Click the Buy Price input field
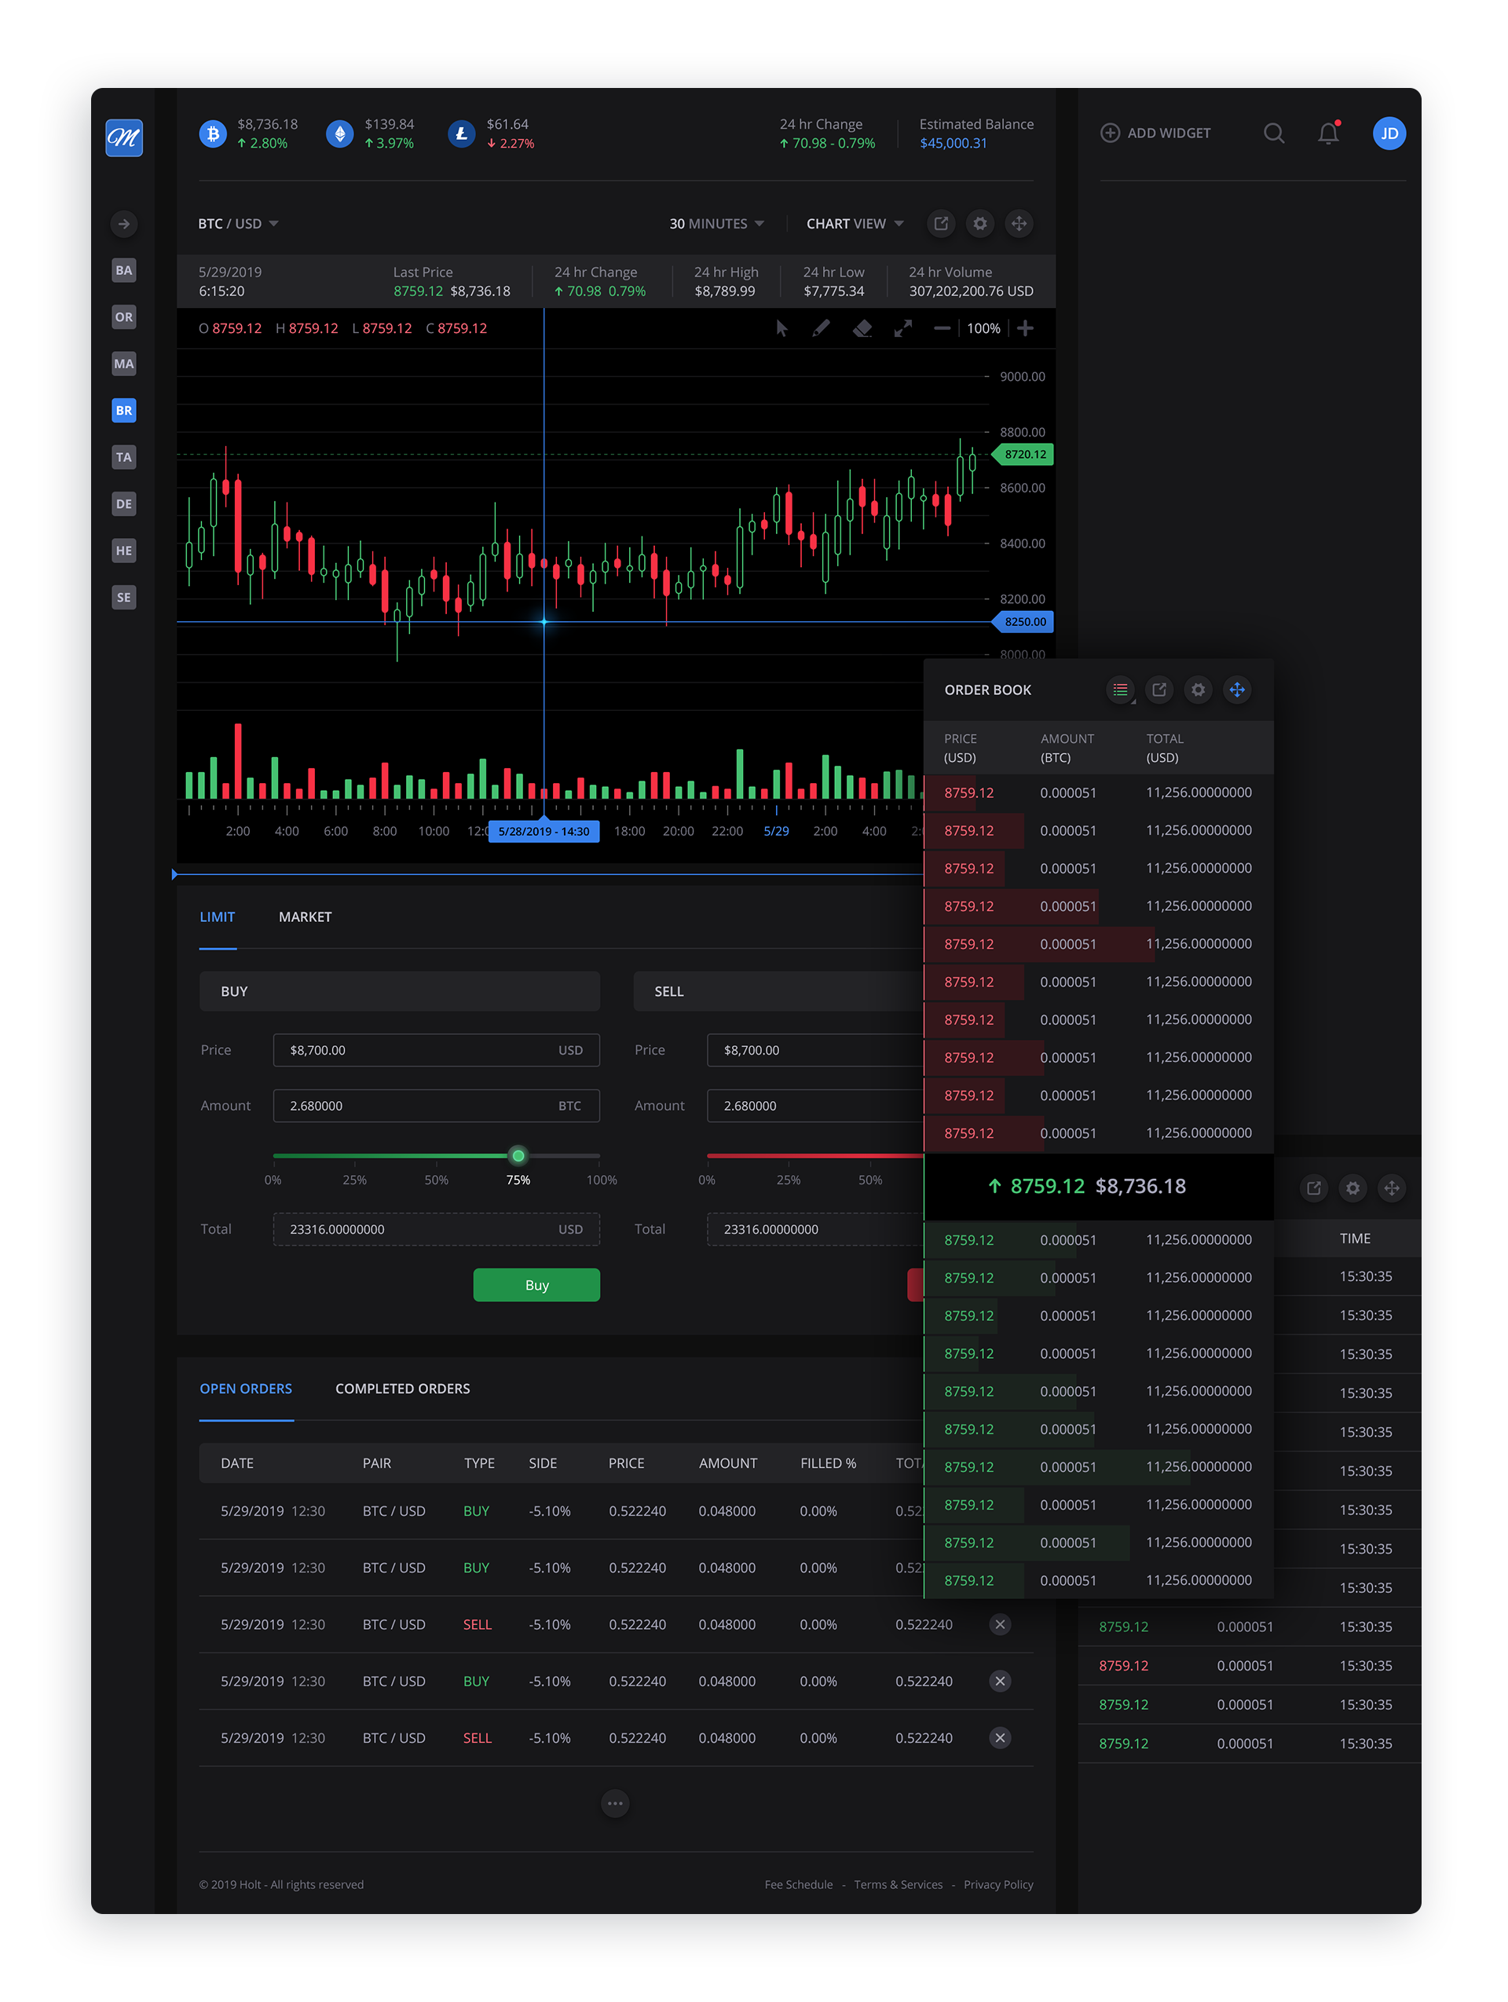The width and height of the screenshot is (1508, 2002). click(436, 1050)
